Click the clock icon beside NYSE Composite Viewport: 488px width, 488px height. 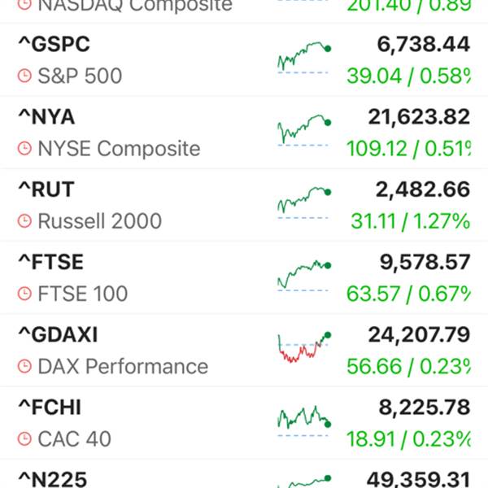point(25,149)
